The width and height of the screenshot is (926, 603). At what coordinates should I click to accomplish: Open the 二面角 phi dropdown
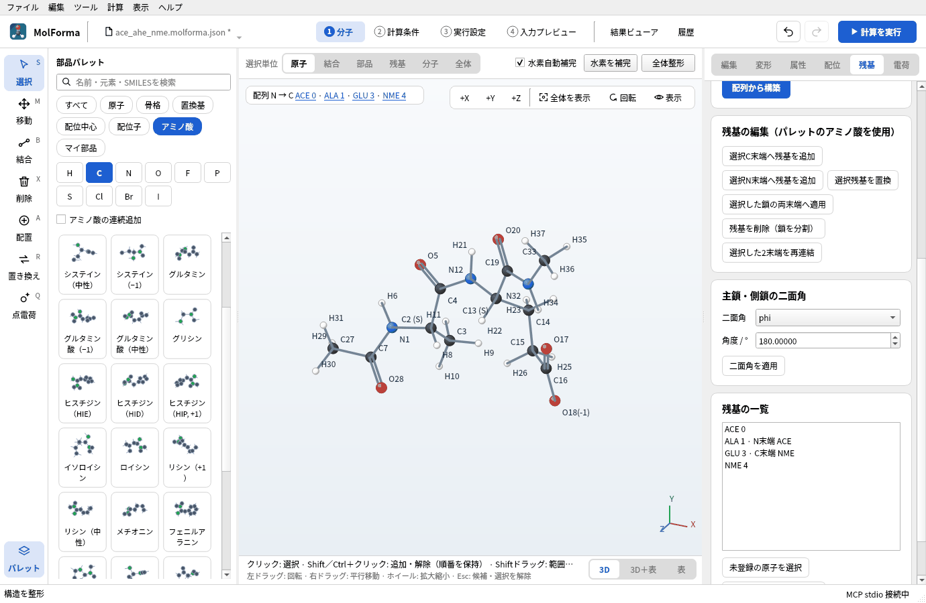pyautogui.click(x=827, y=318)
